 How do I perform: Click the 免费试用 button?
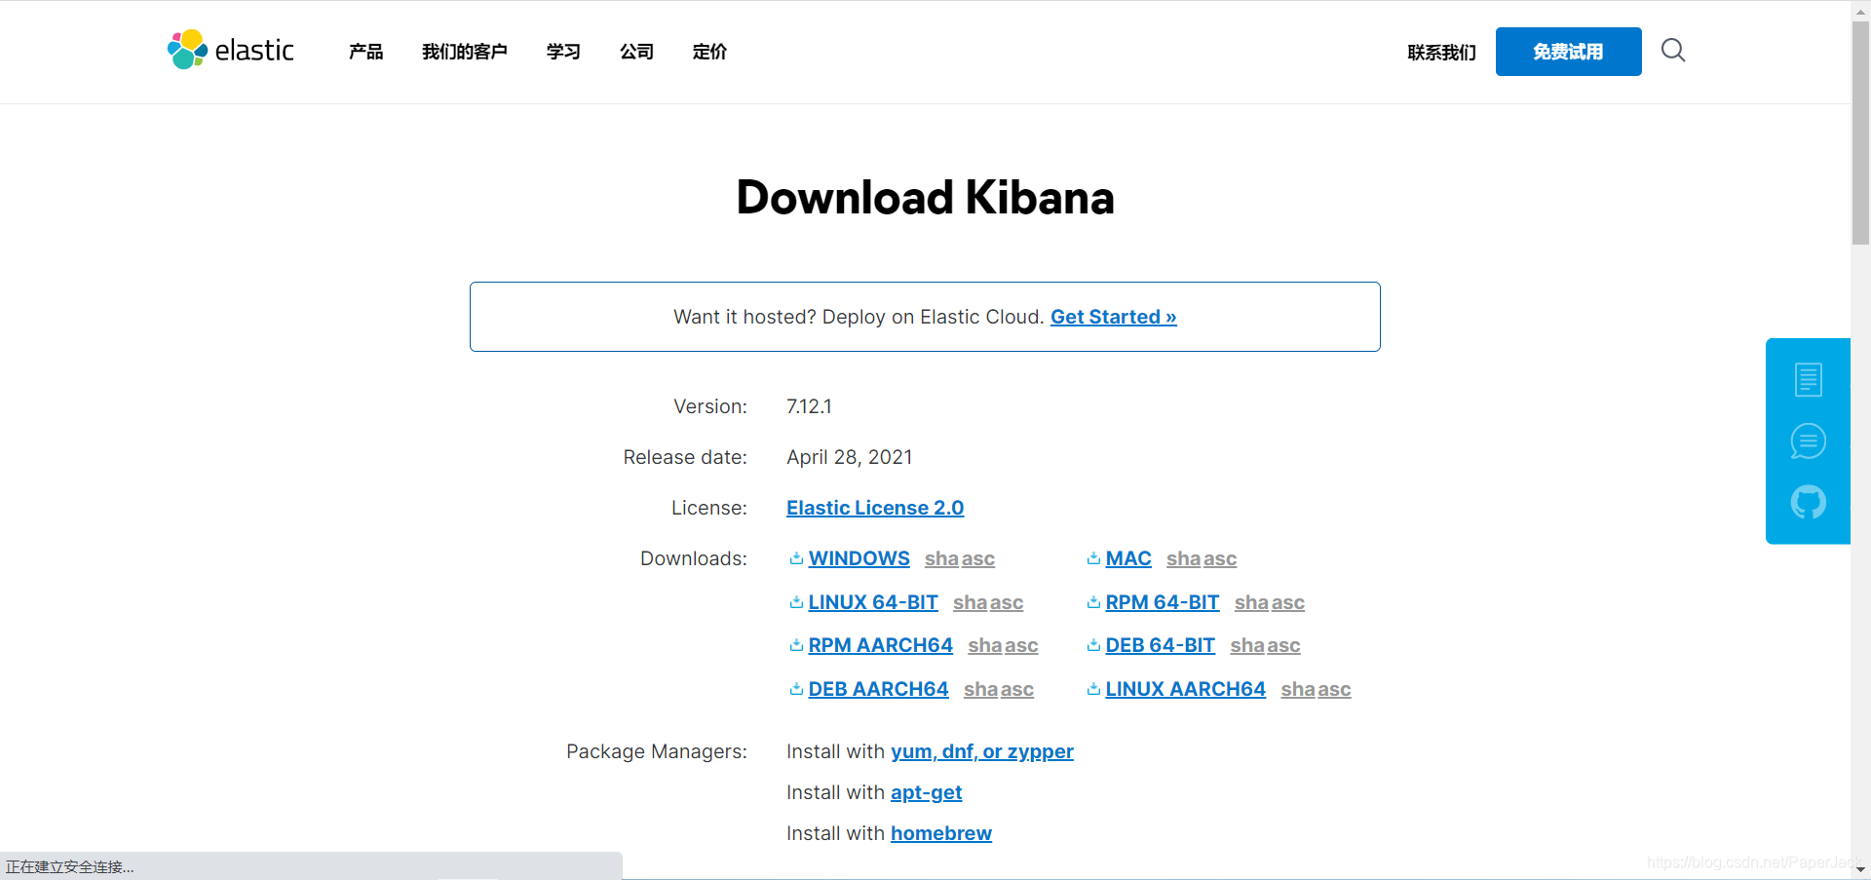tap(1568, 52)
